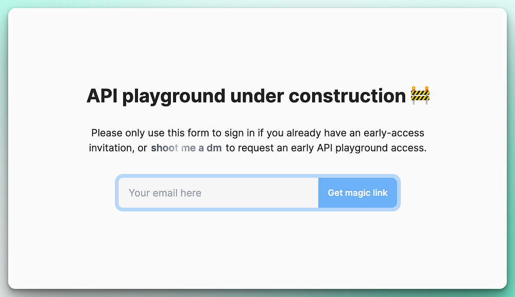515x297 pixels.
Task: Click the construction barrier emoji icon
Action: (x=420, y=96)
